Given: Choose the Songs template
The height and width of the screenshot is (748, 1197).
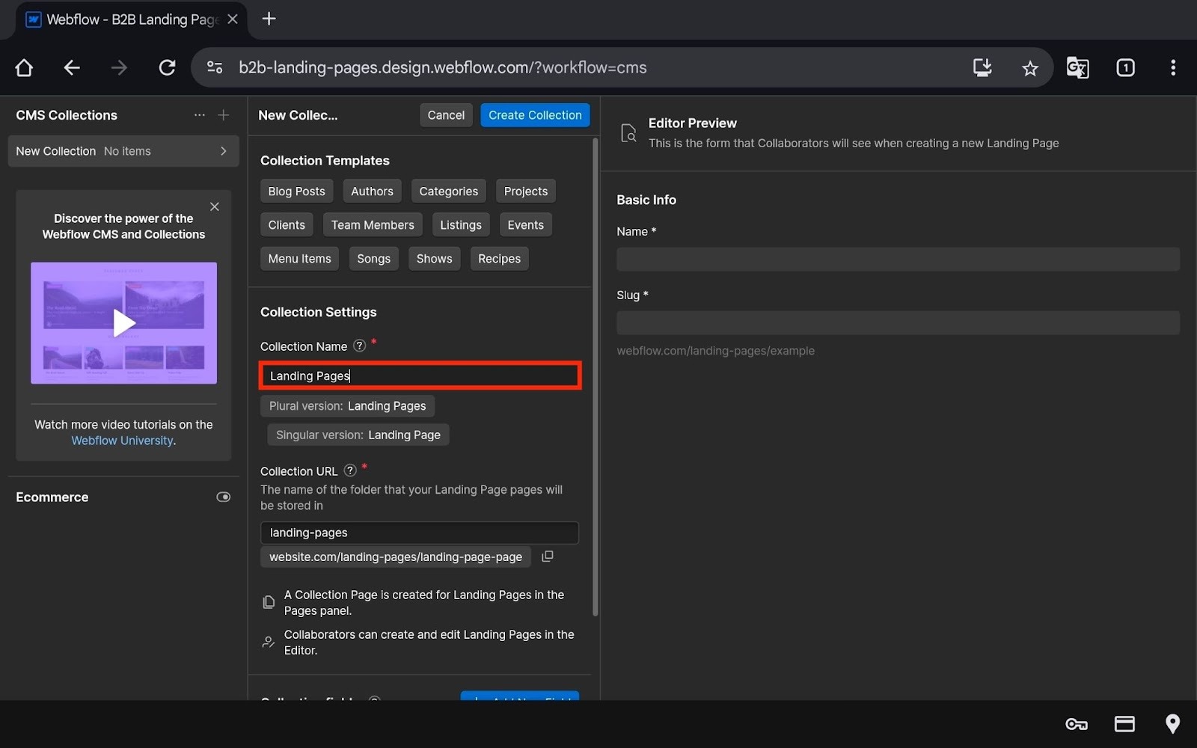Looking at the screenshot, I should coord(373,259).
